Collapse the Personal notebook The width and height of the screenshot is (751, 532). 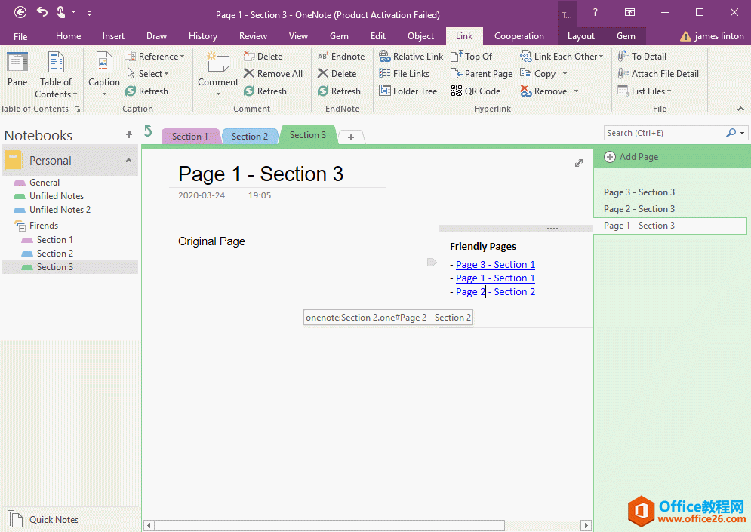point(128,160)
